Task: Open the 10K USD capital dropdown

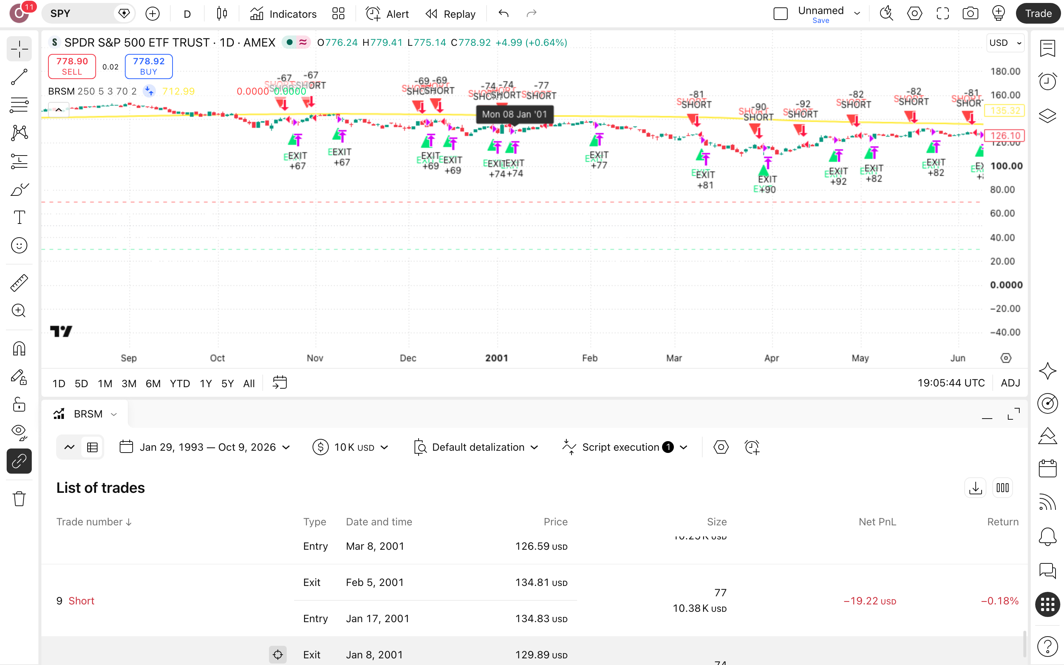Action: (x=350, y=447)
